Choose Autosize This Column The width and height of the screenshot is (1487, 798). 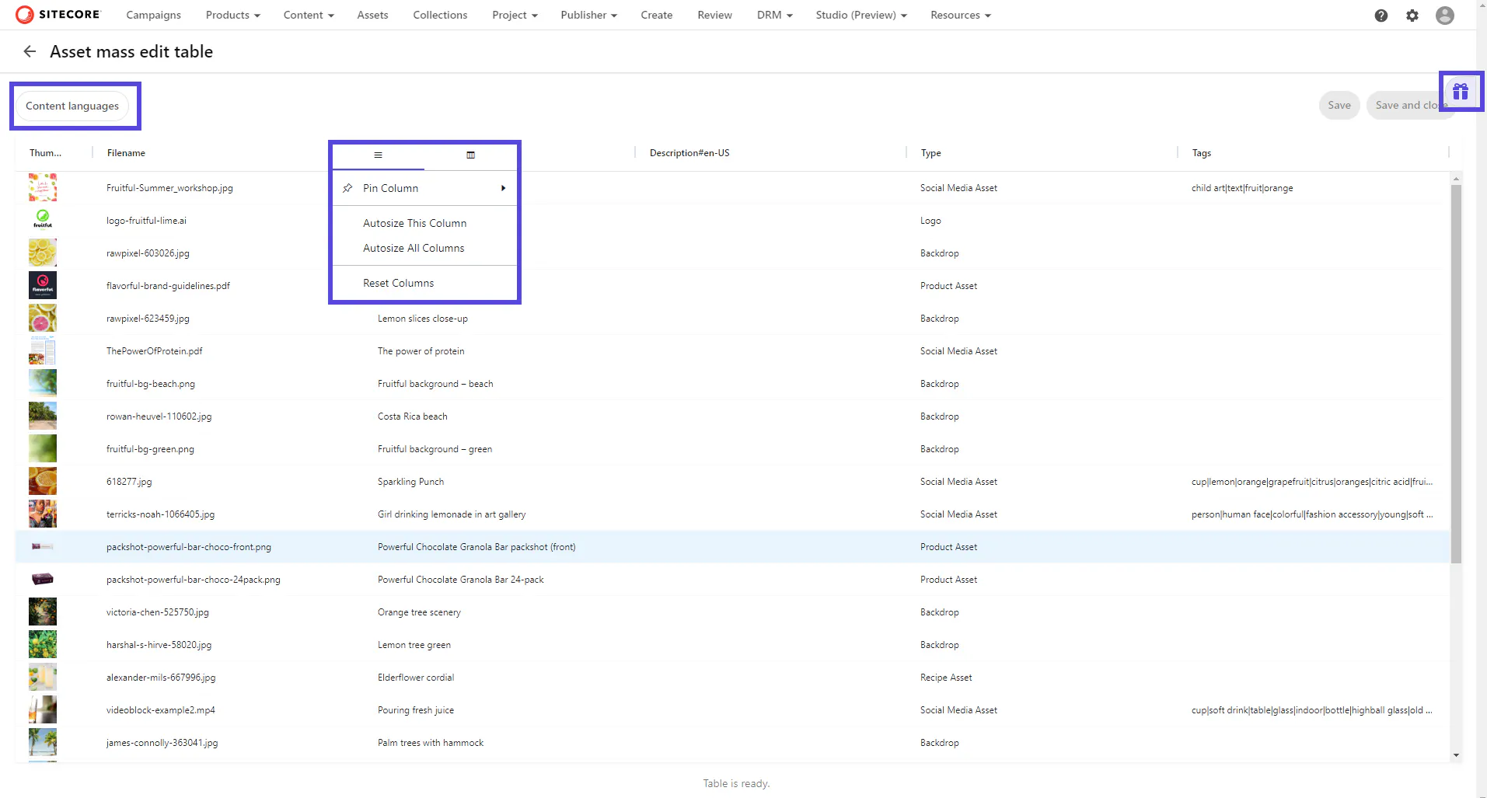[x=414, y=223]
